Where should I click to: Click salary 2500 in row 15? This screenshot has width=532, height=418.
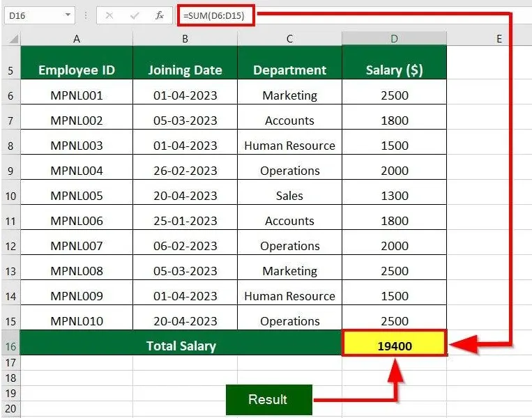[394, 318]
